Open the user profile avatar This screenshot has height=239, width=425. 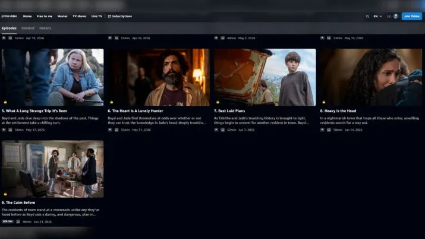(x=396, y=16)
